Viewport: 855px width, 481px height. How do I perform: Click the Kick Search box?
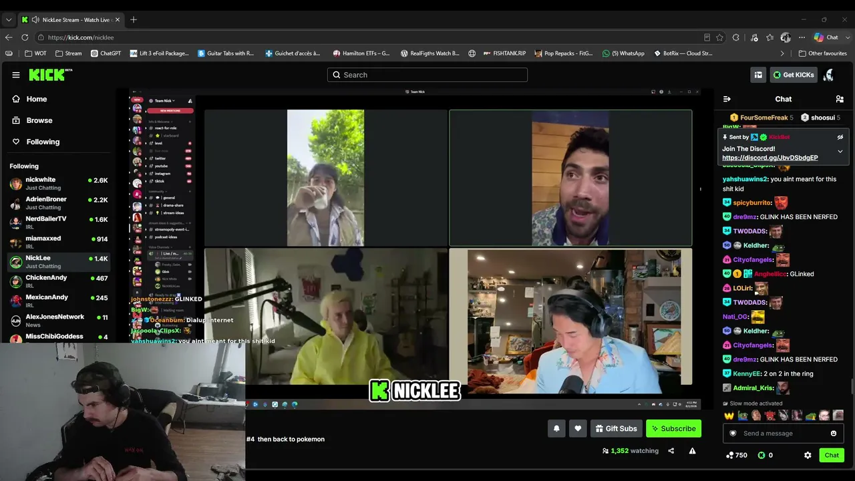tap(427, 75)
